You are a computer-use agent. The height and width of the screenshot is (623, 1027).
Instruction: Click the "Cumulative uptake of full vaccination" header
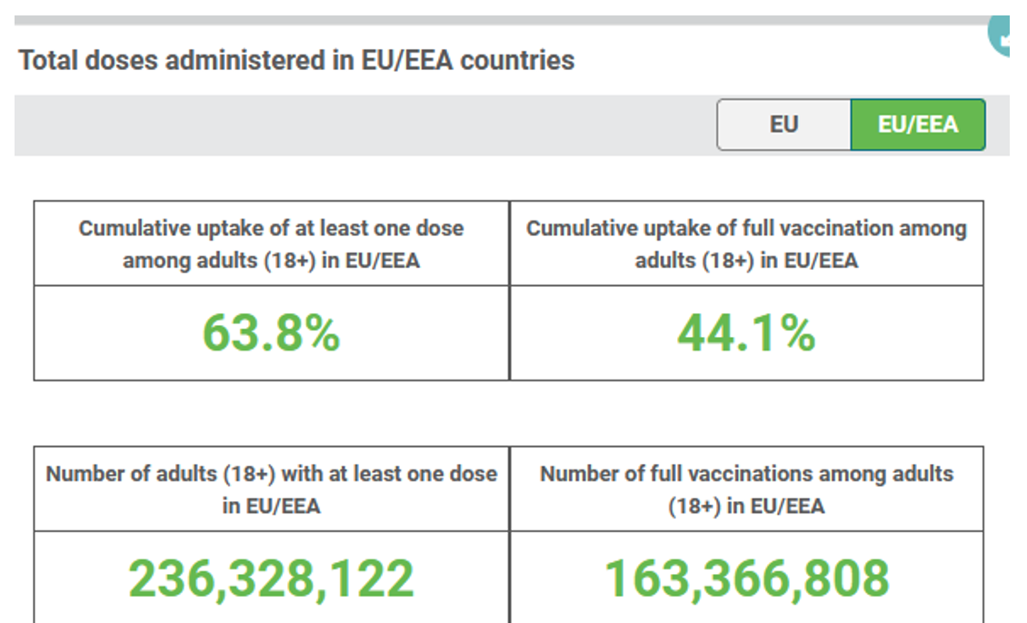point(746,229)
